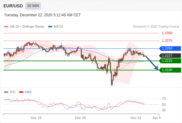Click the 30 MIN timeframe button

point(33,6)
